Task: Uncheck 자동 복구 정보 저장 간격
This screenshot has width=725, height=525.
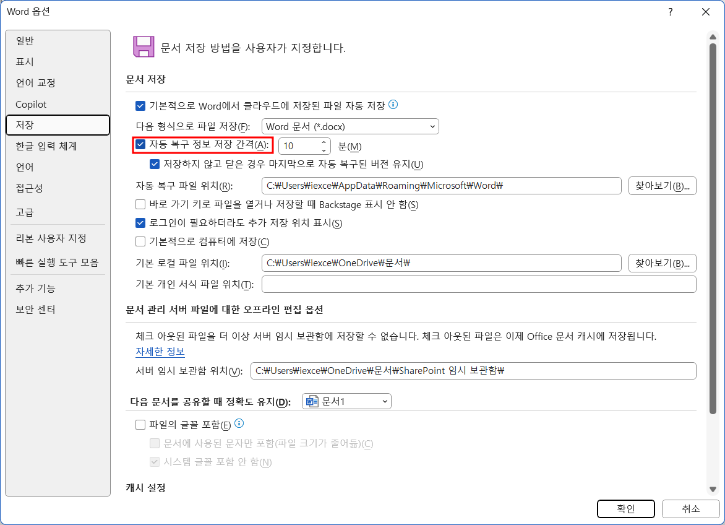Action: (x=139, y=145)
